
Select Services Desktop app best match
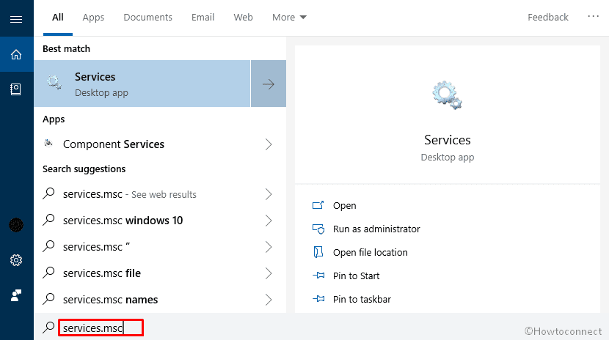pyautogui.click(x=142, y=84)
